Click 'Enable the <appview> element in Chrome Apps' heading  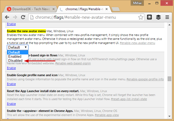point(40,111)
